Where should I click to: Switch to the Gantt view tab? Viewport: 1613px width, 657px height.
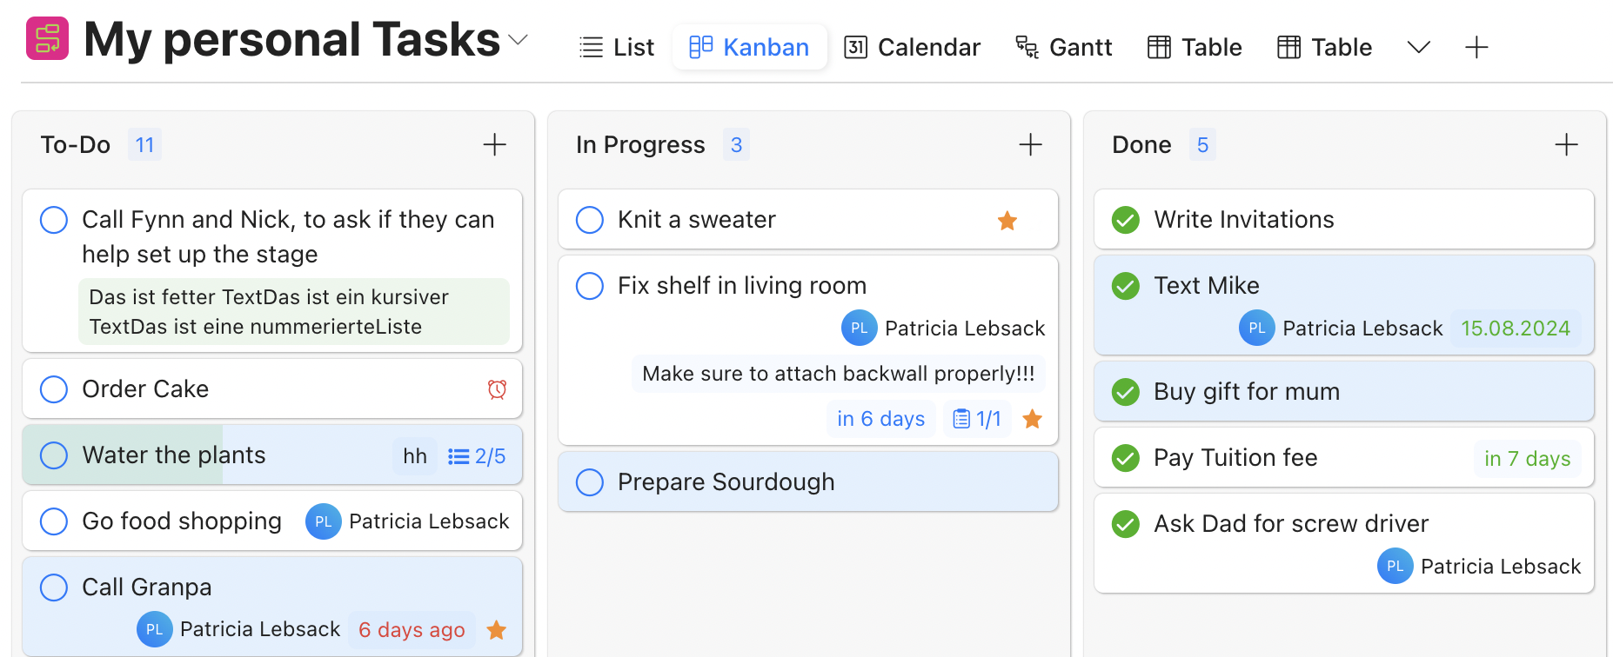(x=1064, y=47)
